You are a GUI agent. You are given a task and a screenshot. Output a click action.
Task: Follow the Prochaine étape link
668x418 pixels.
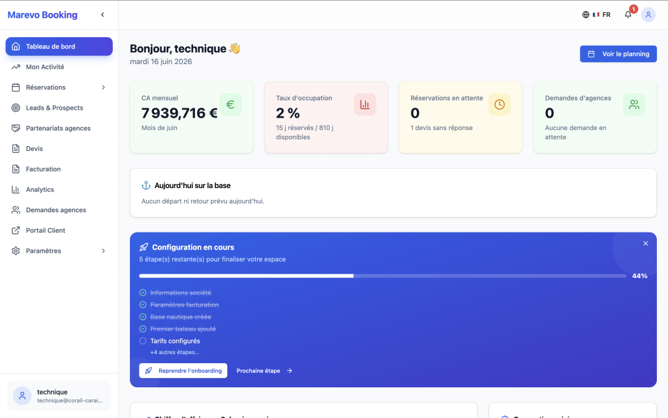[264, 371]
